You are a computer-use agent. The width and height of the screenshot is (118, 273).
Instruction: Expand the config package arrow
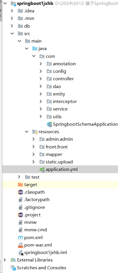pos(41,71)
